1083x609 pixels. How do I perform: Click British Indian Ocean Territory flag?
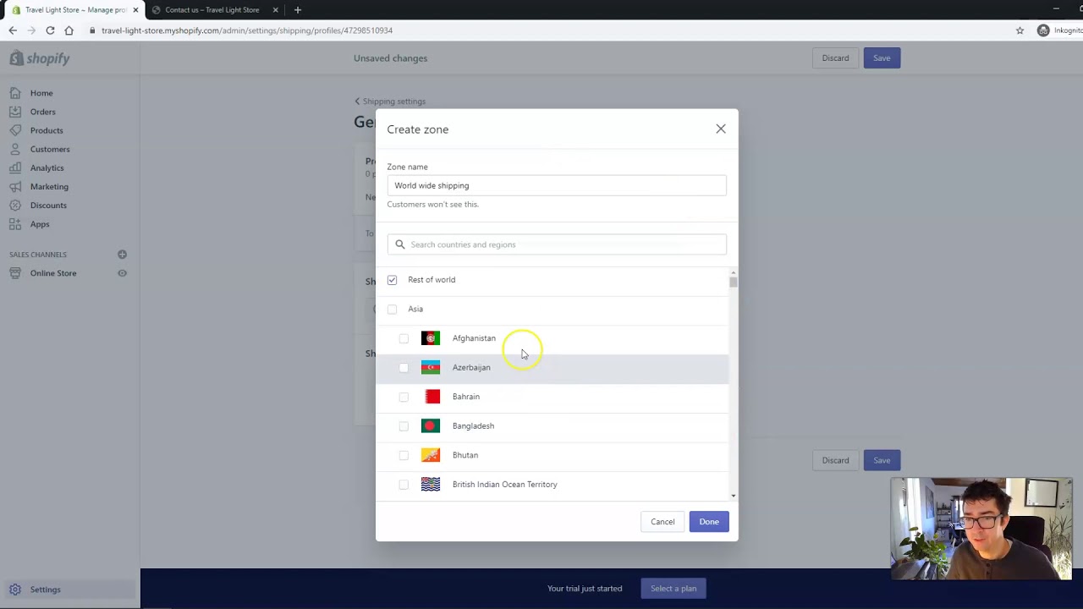tap(431, 485)
